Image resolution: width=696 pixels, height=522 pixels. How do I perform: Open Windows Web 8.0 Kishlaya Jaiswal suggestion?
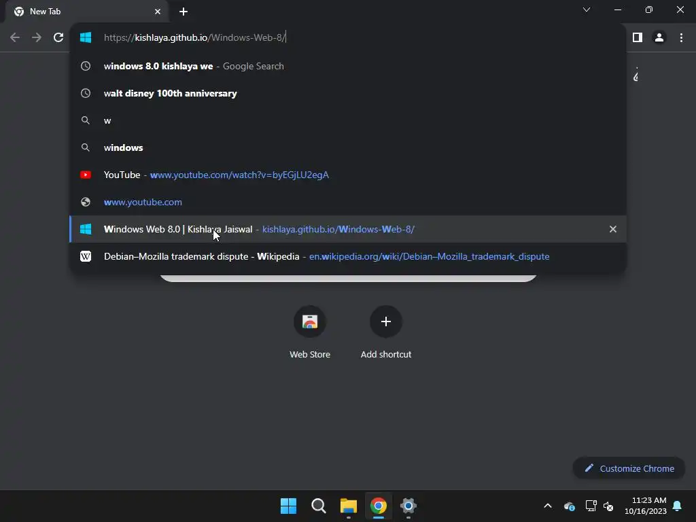(x=348, y=229)
